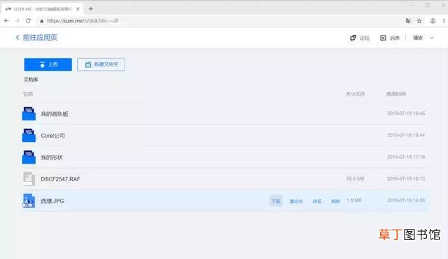448x259 pixels.
Task: Click 重命名 rename for 西塘.JPG
Action: (x=296, y=202)
